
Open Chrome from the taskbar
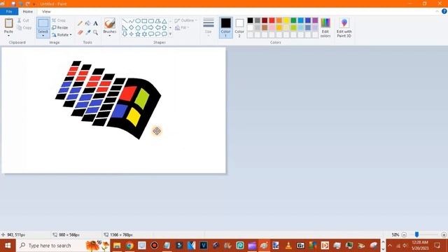[x=129, y=246]
